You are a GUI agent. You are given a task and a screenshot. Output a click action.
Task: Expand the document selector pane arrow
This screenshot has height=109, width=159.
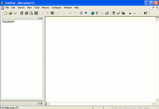(x=38, y=18)
